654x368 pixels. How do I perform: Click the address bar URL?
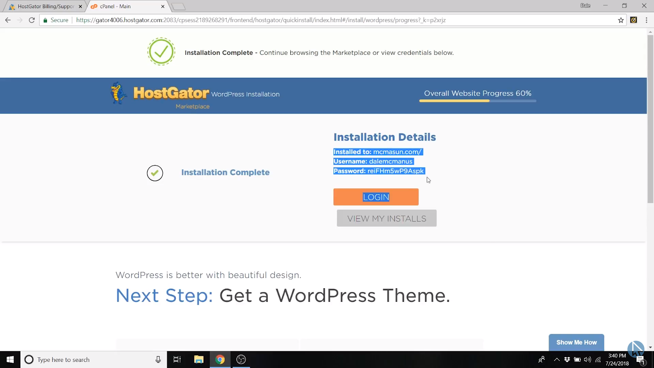[x=261, y=20]
